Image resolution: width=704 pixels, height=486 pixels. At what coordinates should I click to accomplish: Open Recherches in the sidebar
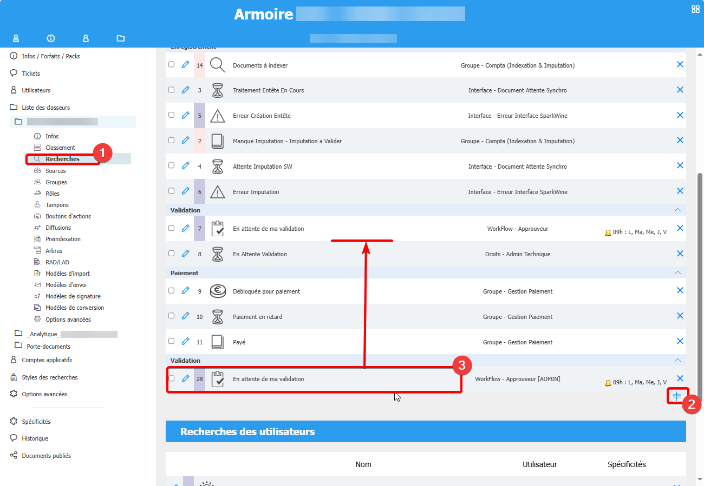tap(62, 159)
